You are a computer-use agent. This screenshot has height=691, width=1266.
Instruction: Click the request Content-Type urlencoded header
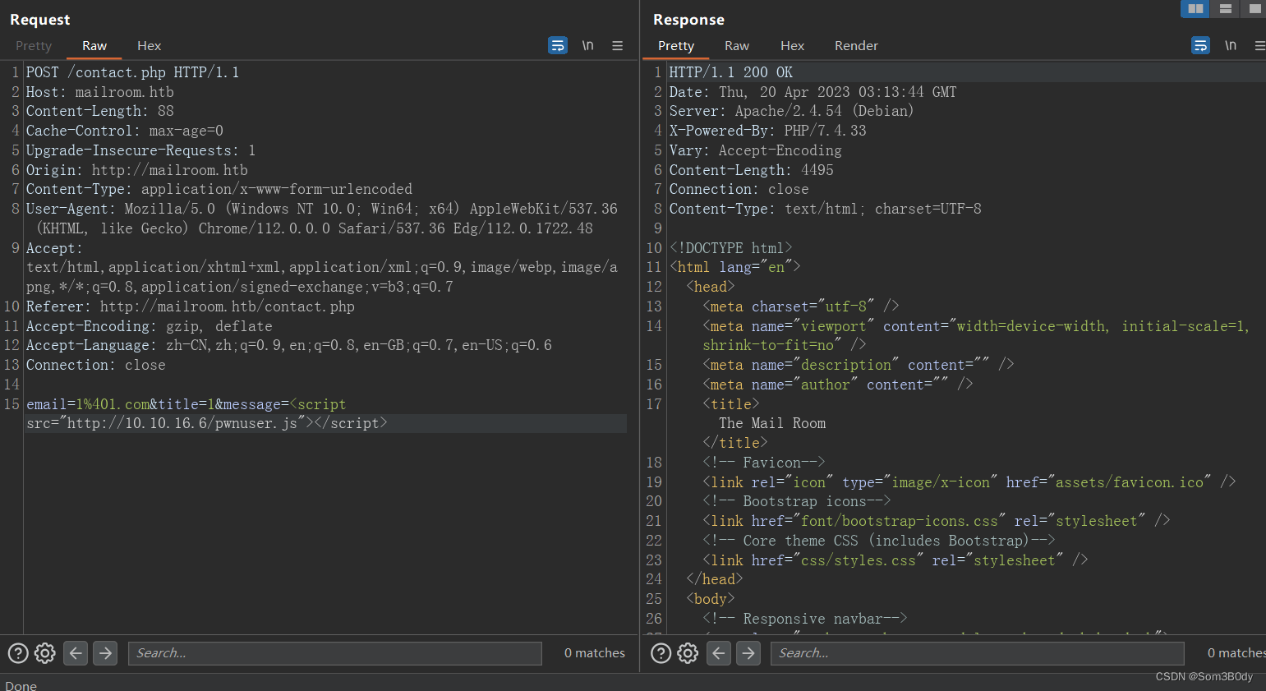pyautogui.click(x=219, y=189)
